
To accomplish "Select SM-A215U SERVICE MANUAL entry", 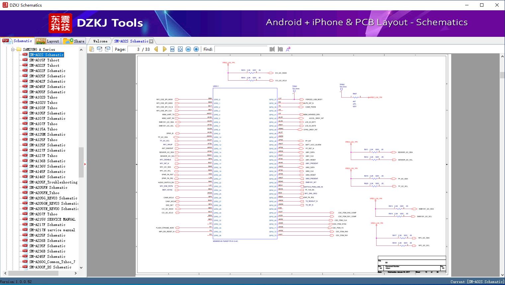I will tap(52, 219).
